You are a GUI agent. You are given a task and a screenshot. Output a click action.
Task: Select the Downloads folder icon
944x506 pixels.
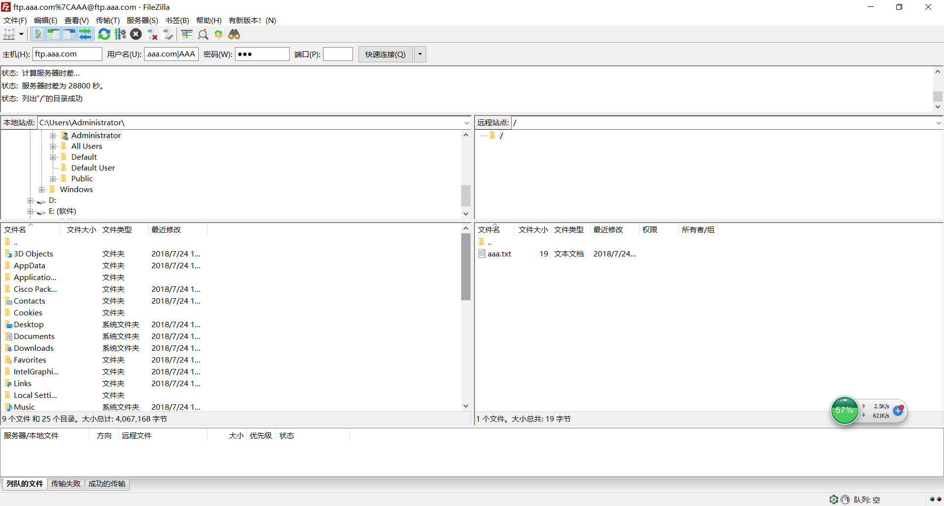pos(8,348)
